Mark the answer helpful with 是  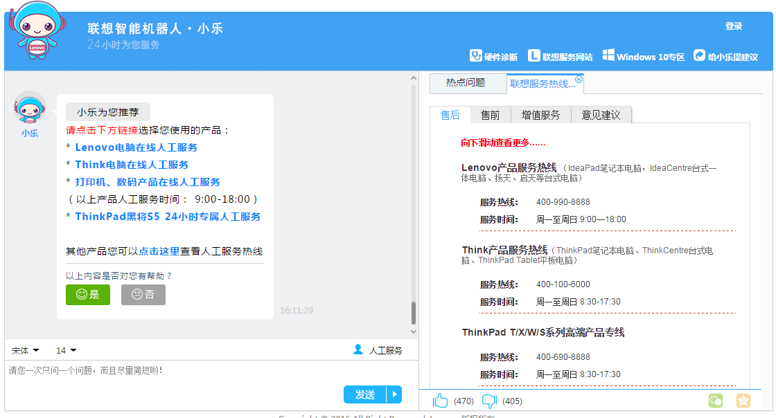87,295
